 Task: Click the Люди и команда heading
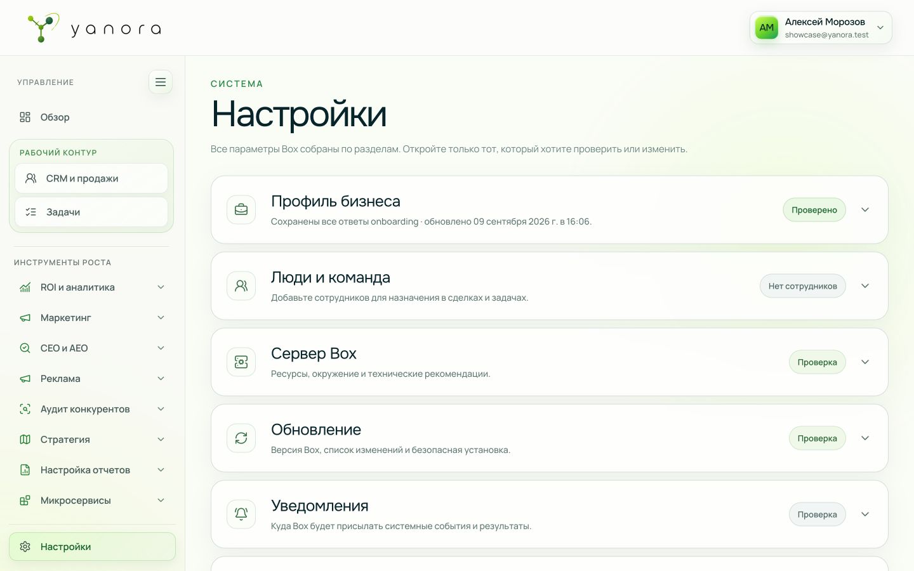[x=331, y=277]
